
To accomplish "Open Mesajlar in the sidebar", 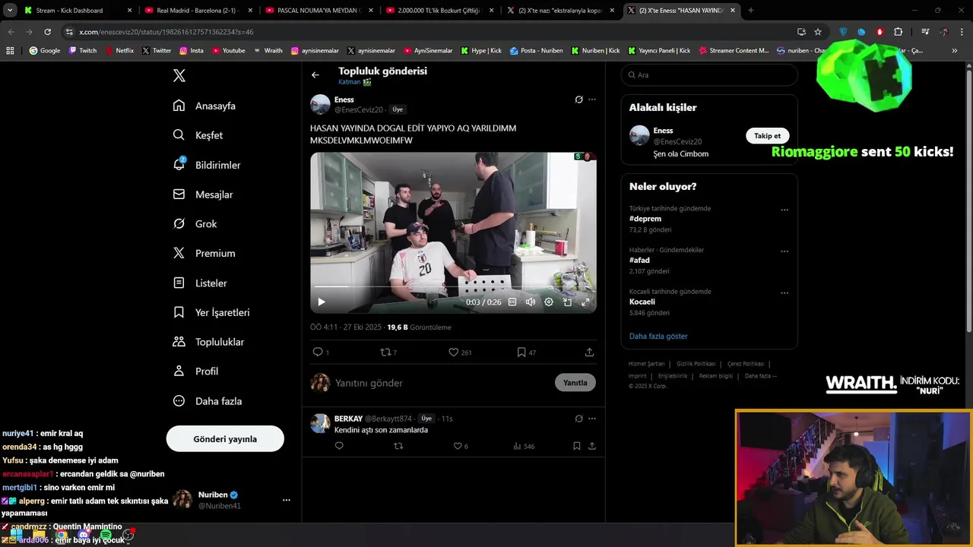I will pos(203,194).
